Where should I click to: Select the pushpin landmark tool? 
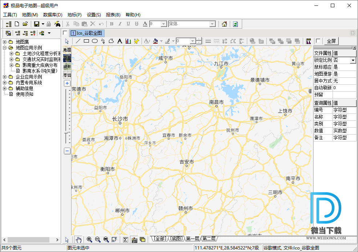136,41
